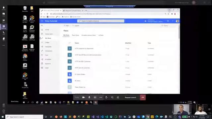Click the Power Automate app launcher waffle icon
Viewport: 212px width, 119px height.
click(42, 21)
